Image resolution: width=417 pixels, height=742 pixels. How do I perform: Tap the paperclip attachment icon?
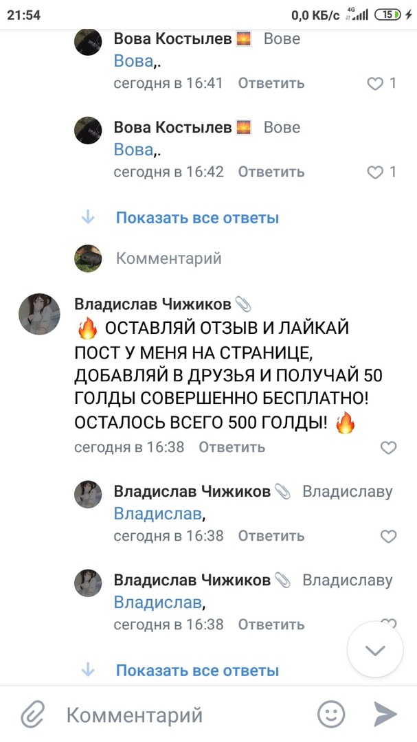tap(32, 715)
